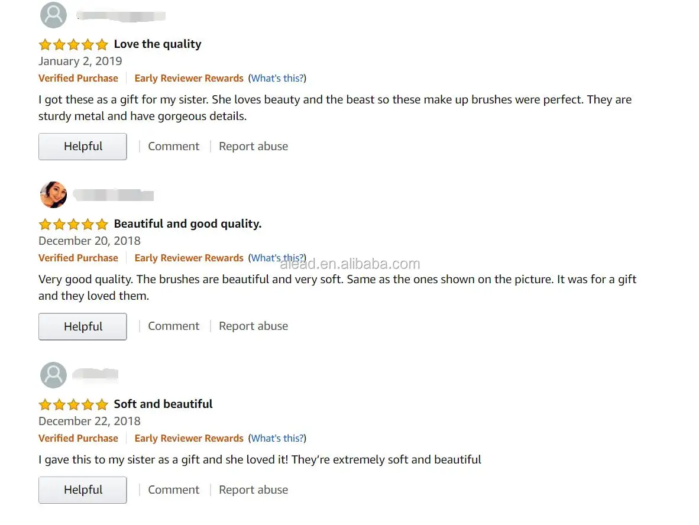
Task: Open 'What's this?' link in the January 2 review
Action: click(x=277, y=78)
